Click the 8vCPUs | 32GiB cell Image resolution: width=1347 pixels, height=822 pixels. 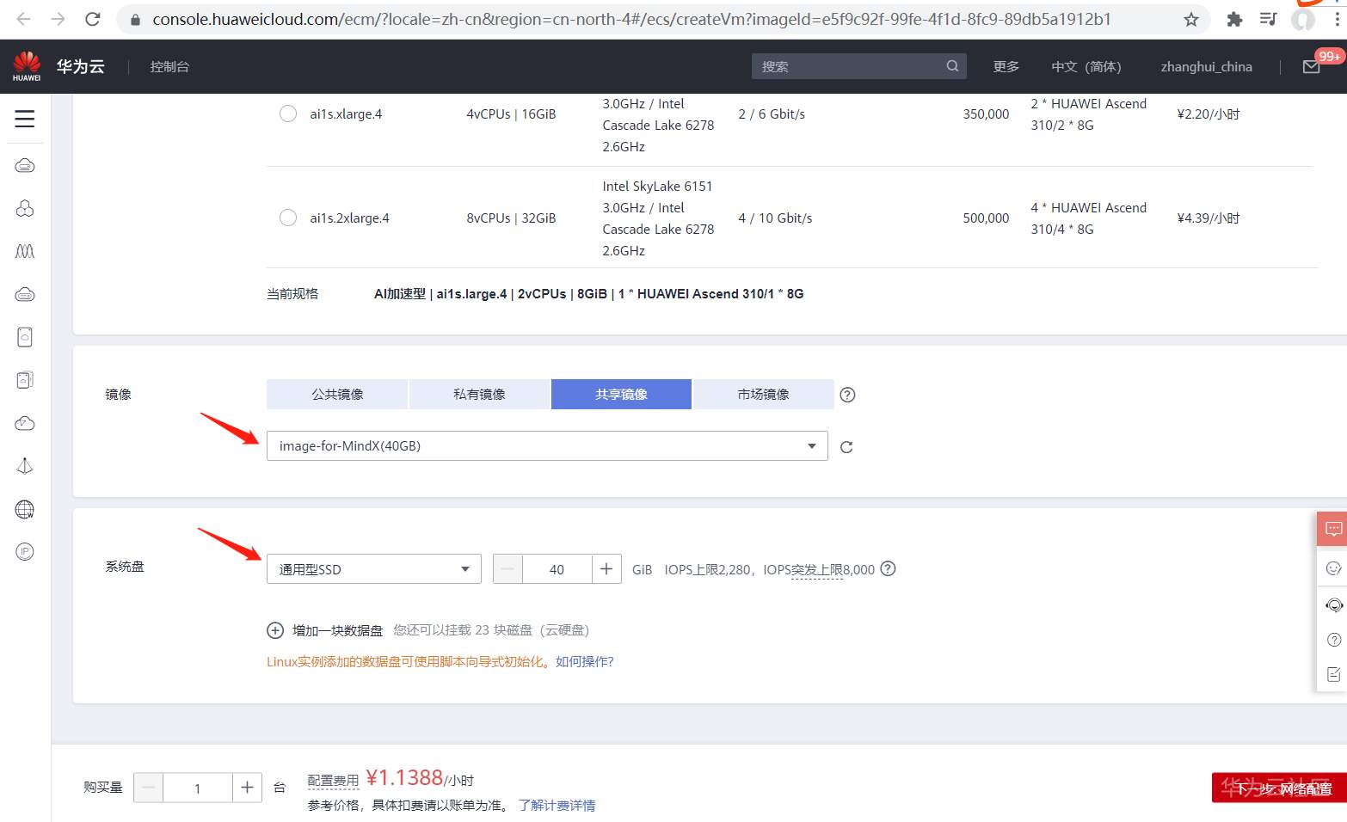511,218
